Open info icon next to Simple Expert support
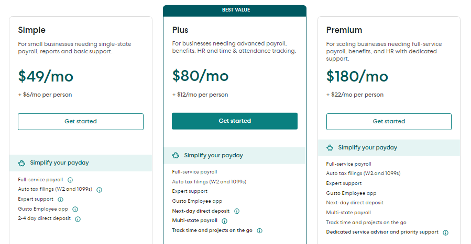471x244 pixels. pos(61,199)
